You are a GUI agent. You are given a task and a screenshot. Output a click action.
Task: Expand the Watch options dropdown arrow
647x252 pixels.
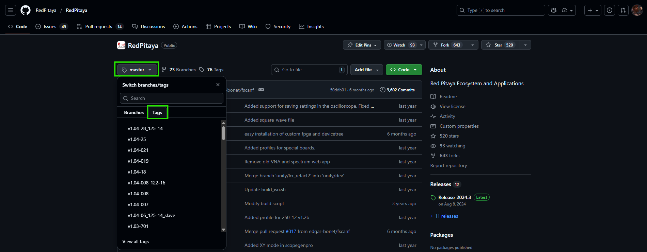[421, 45]
